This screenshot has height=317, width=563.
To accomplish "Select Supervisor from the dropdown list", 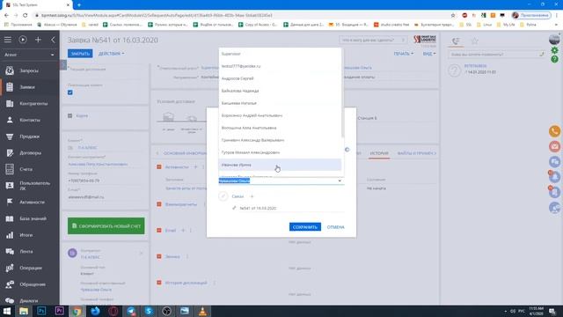I will coord(280,54).
